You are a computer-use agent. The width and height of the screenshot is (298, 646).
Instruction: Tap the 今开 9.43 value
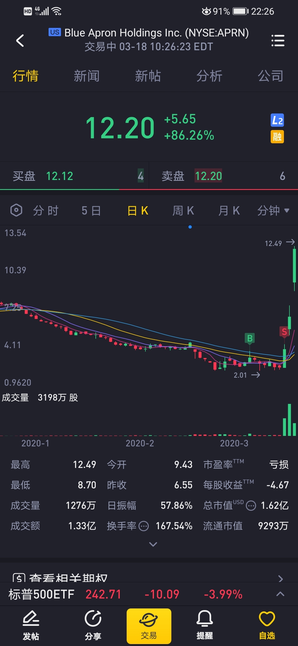(183, 465)
